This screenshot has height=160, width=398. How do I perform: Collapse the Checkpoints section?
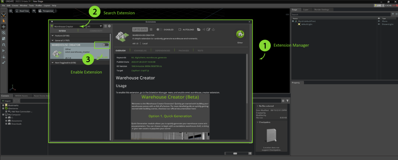[257, 122]
